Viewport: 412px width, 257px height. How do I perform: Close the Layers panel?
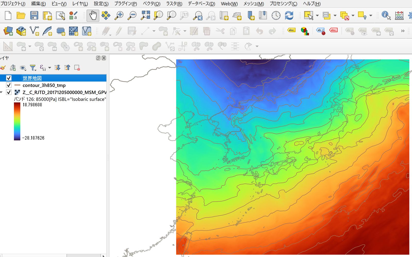[104, 58]
